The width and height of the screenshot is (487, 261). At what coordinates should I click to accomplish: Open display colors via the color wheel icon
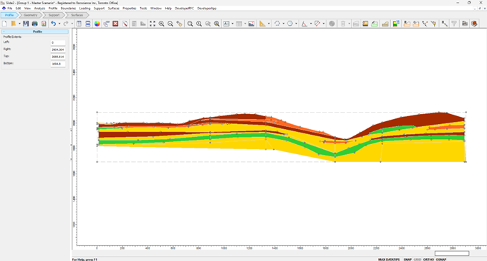(x=97, y=24)
